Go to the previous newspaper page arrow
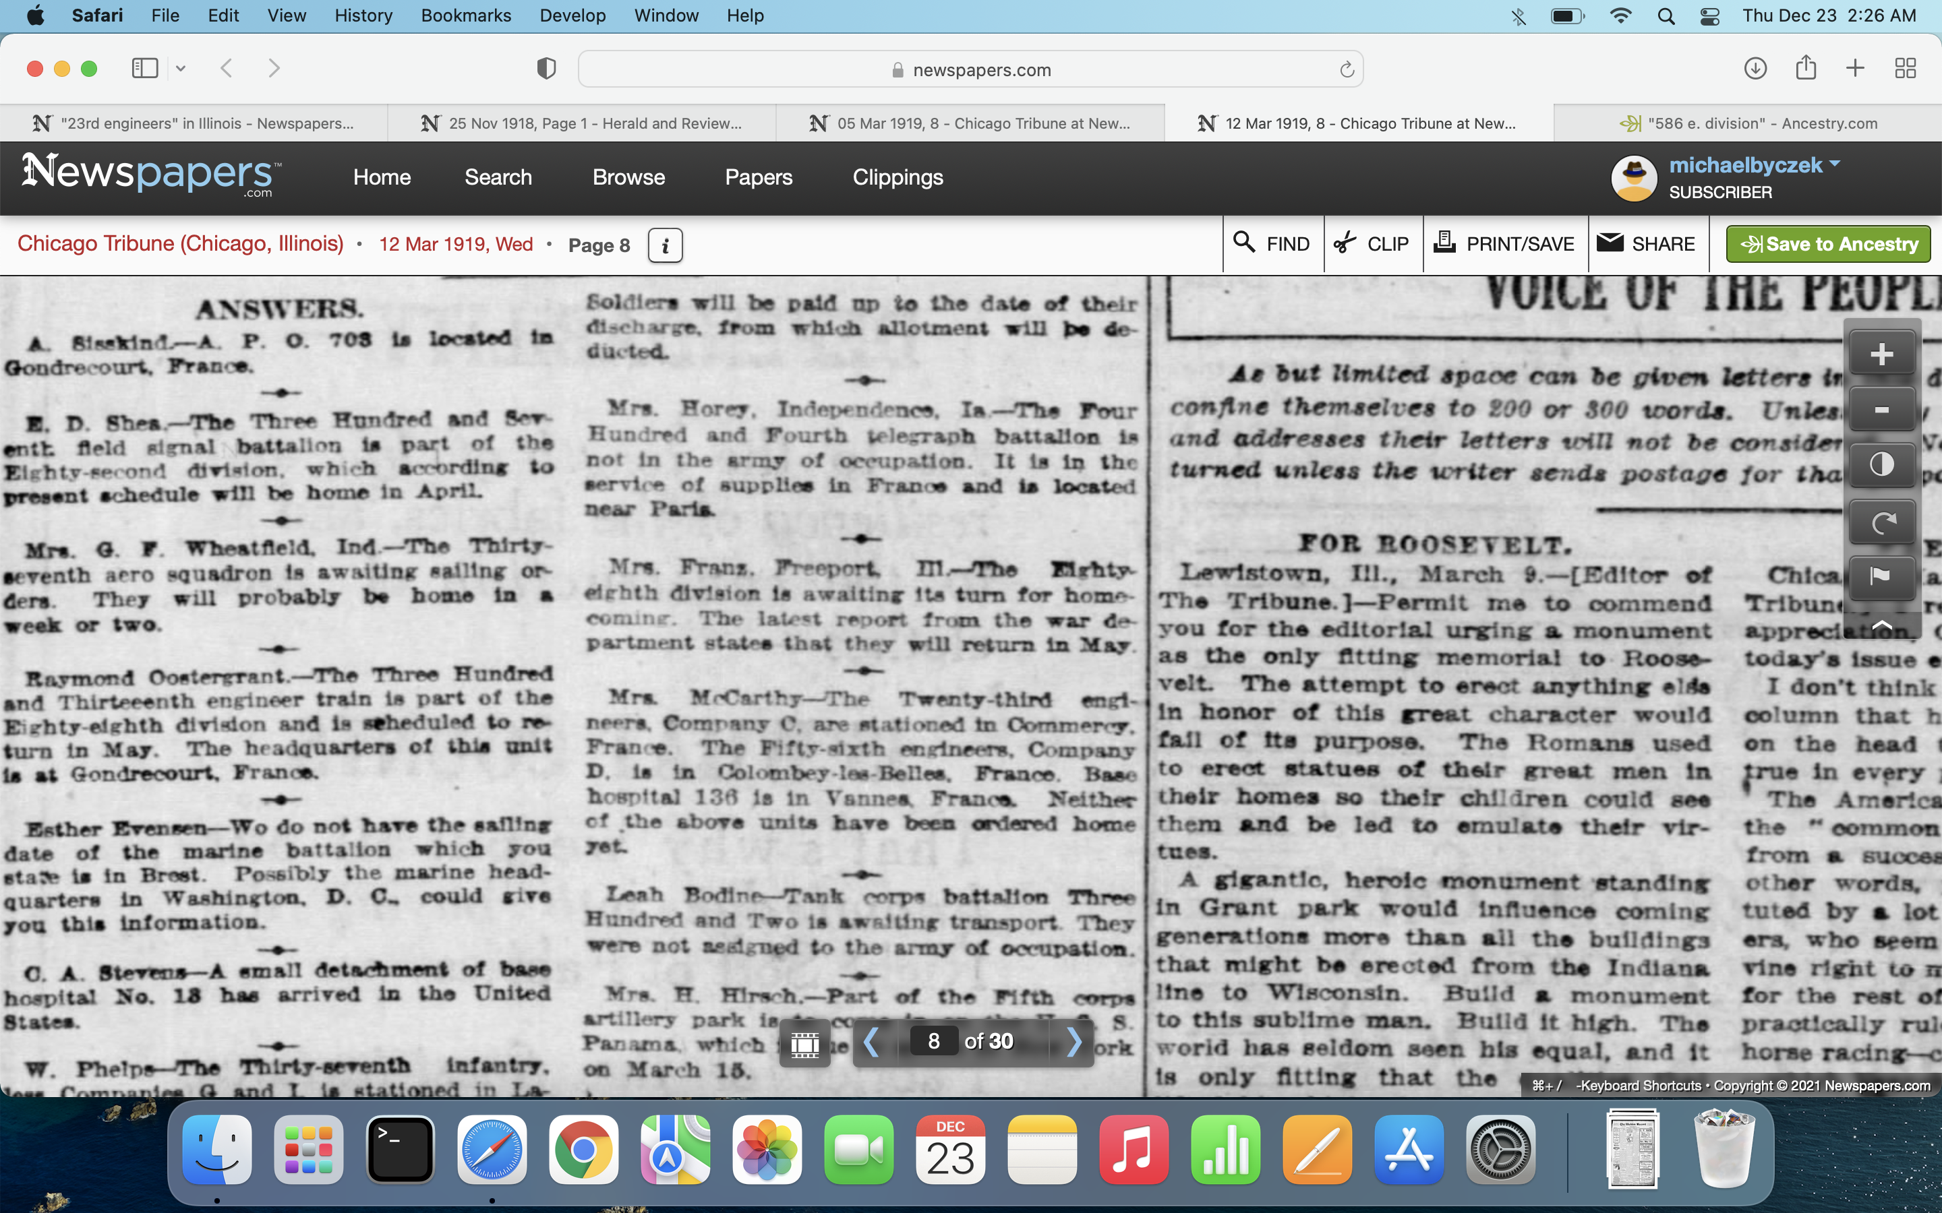The width and height of the screenshot is (1942, 1213). pyautogui.click(x=871, y=1042)
